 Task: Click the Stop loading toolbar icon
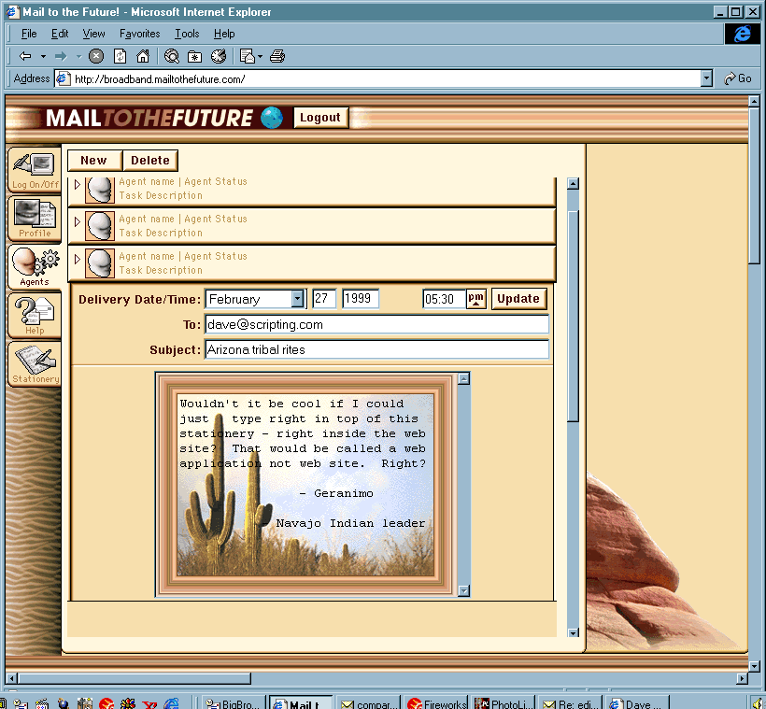[x=96, y=56]
